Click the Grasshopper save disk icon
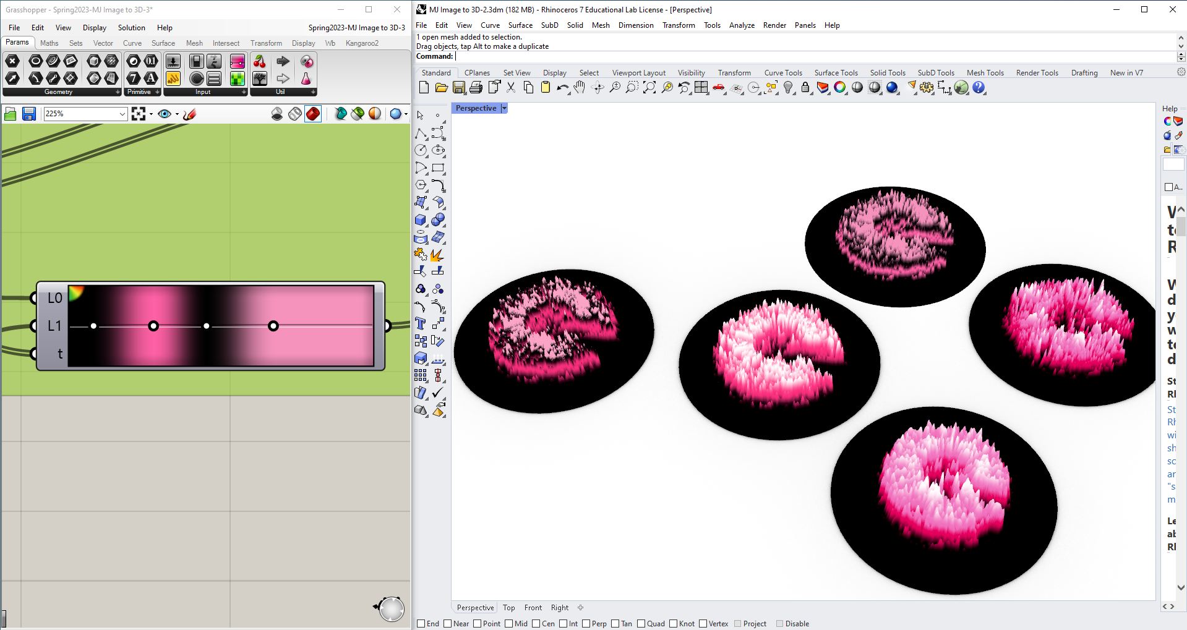This screenshot has width=1187, height=630. [28, 114]
